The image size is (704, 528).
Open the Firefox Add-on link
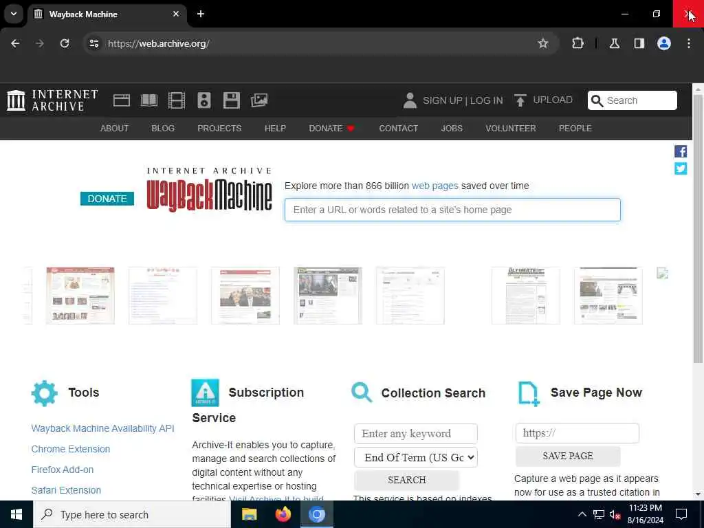63,470
